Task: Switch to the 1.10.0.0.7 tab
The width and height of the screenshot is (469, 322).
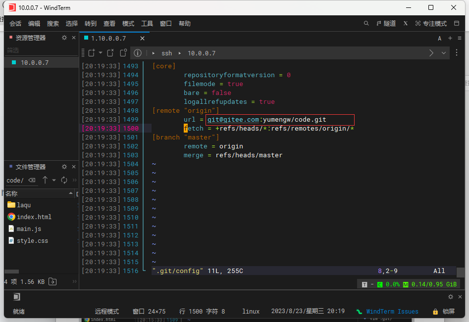Action: 108,38
